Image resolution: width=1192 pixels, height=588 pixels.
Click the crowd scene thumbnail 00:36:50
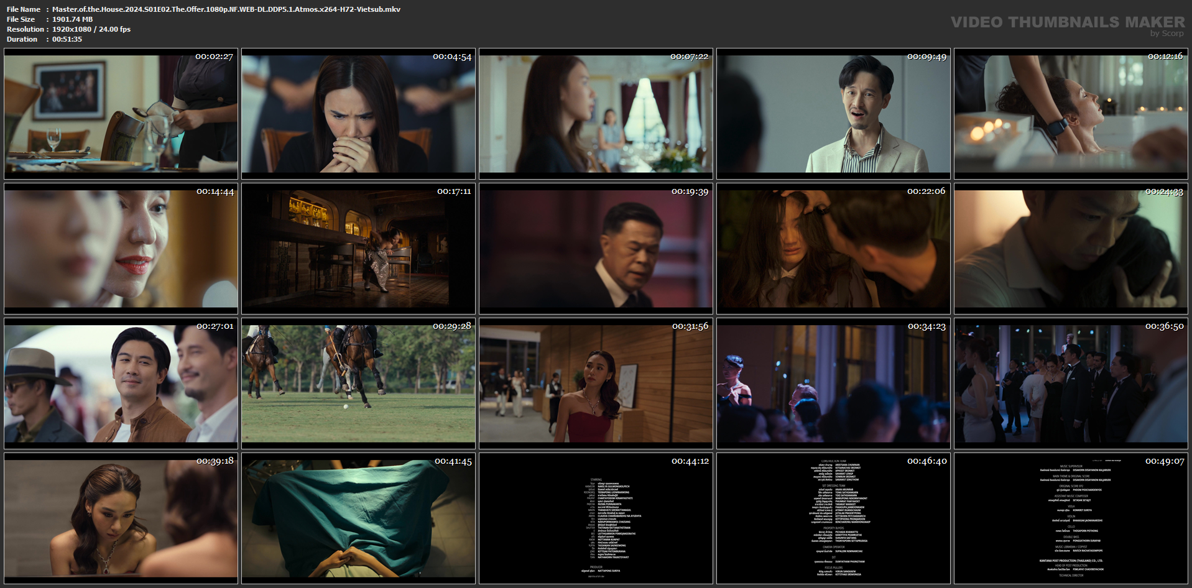coord(1071,384)
